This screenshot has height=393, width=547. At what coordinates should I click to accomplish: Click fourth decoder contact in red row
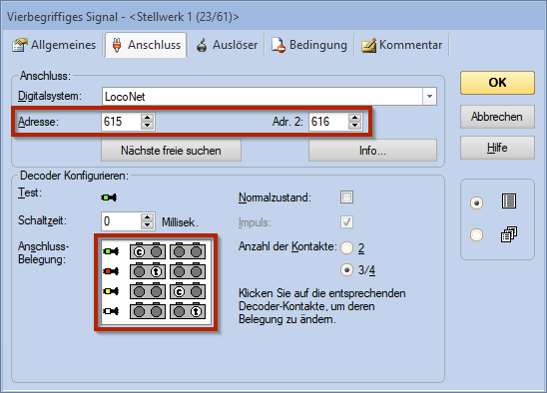[x=196, y=271]
